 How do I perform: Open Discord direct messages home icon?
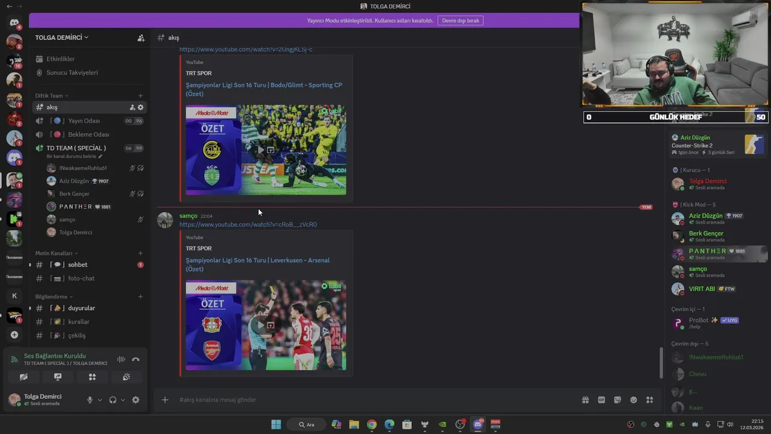[14, 23]
